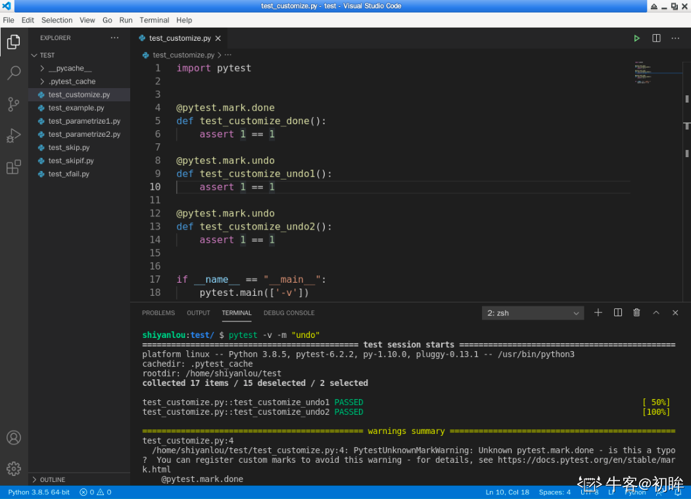
Task: Split the editor to the right
Action: pos(656,38)
